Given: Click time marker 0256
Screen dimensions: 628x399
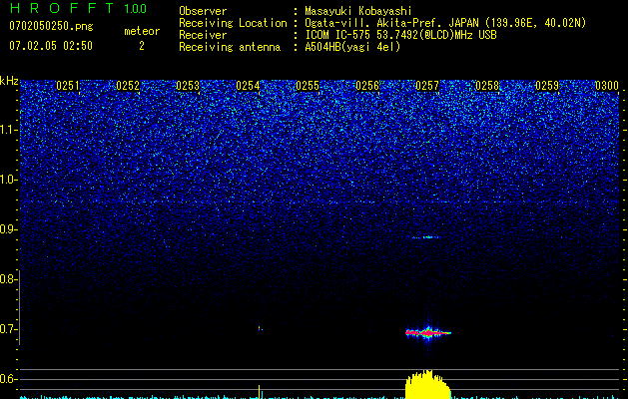Looking at the screenshot, I should pyautogui.click(x=367, y=86).
